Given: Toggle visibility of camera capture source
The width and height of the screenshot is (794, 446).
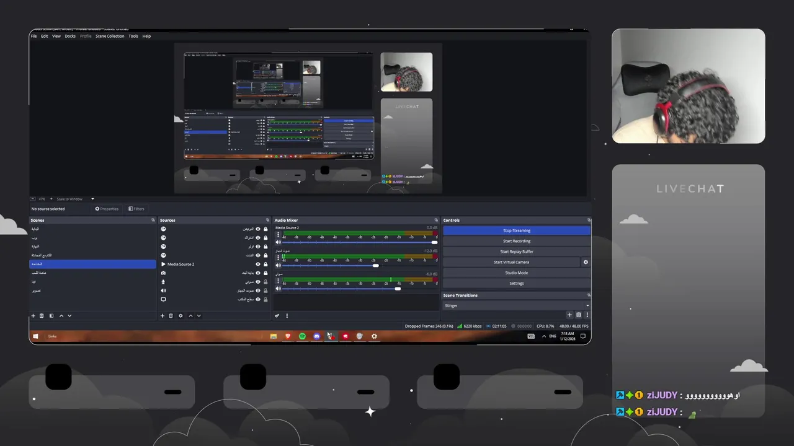Looking at the screenshot, I should 258,273.
